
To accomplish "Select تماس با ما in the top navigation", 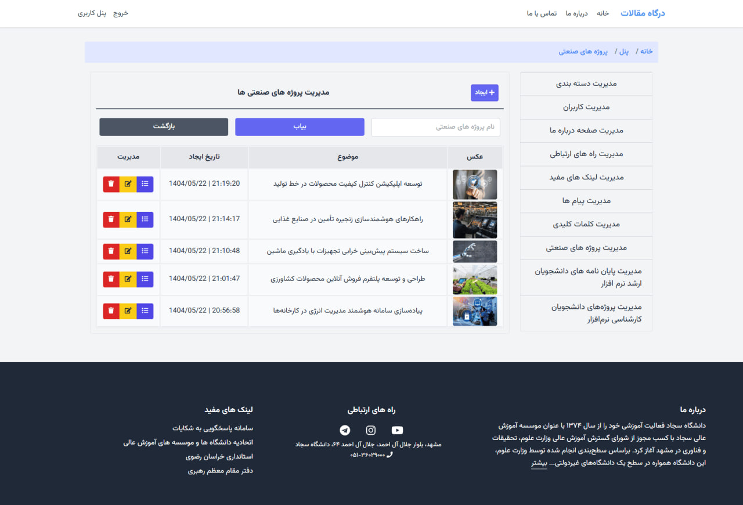I will tap(542, 13).
